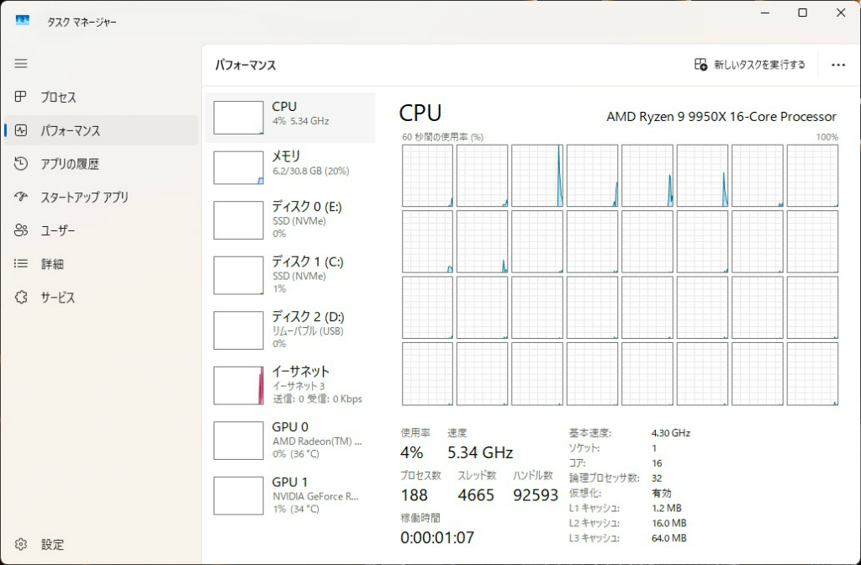Open the ユーザー people icon

point(21,230)
